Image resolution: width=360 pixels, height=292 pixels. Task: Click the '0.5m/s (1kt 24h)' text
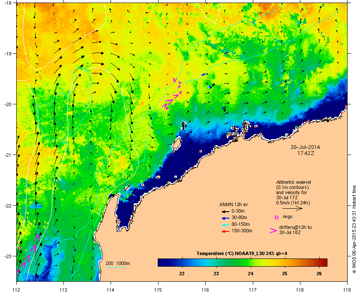(x=293, y=203)
